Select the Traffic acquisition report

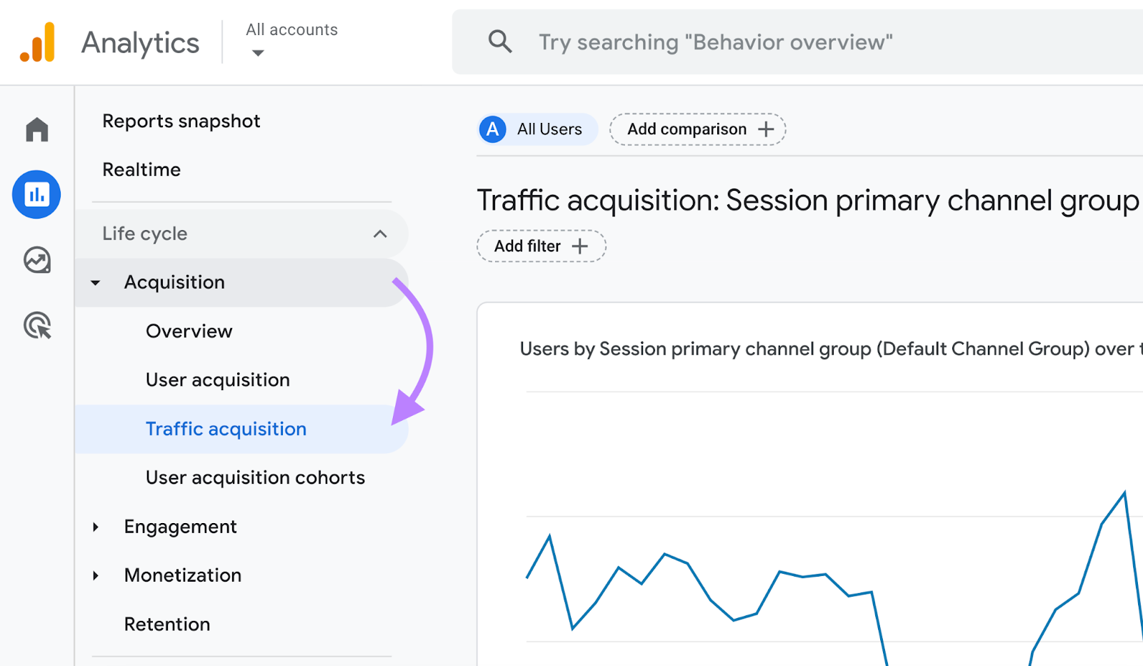point(226,429)
